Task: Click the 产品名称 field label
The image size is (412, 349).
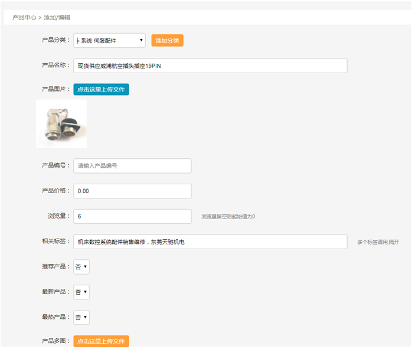Action: pyautogui.click(x=55, y=65)
